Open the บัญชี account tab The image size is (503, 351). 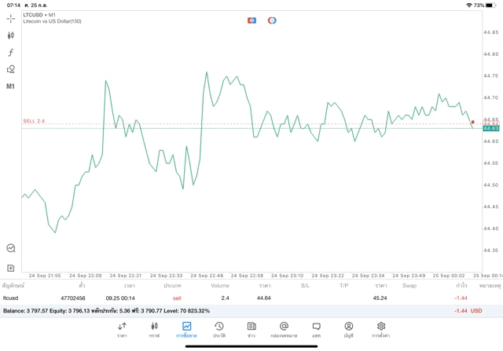click(348, 329)
